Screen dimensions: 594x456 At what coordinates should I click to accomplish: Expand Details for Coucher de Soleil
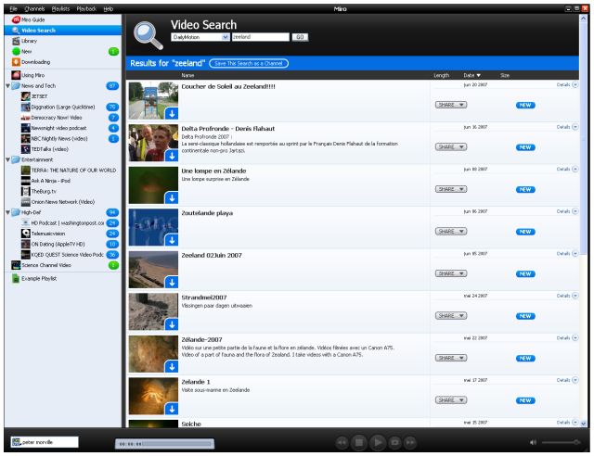click(567, 84)
